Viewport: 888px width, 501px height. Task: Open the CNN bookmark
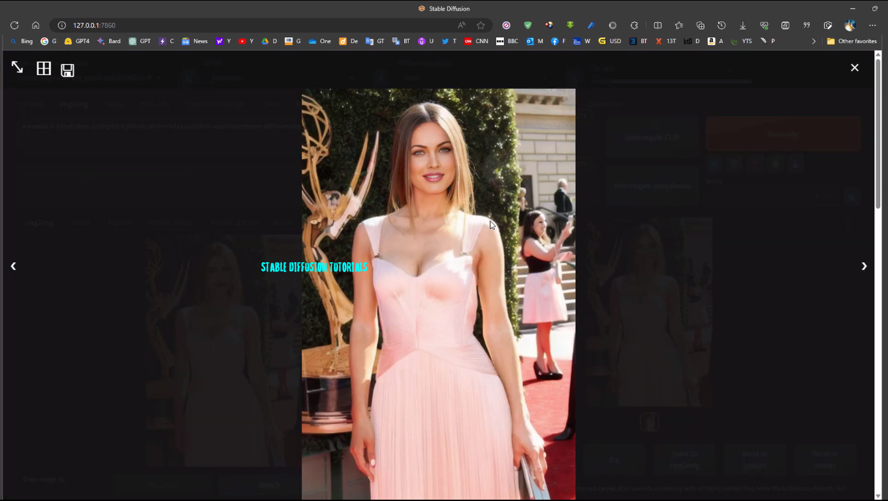point(476,41)
